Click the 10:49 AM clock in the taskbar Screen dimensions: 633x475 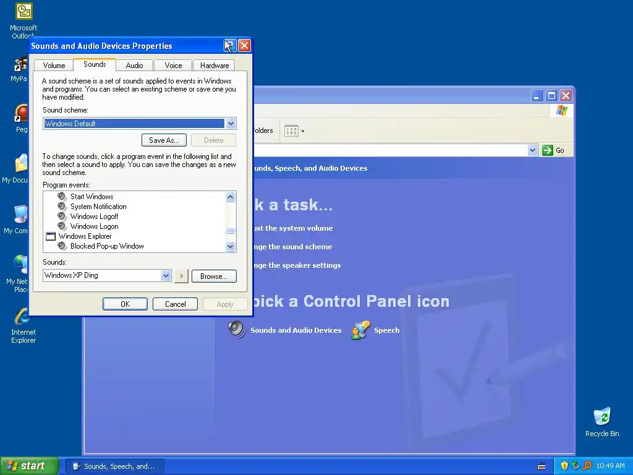tap(610, 466)
